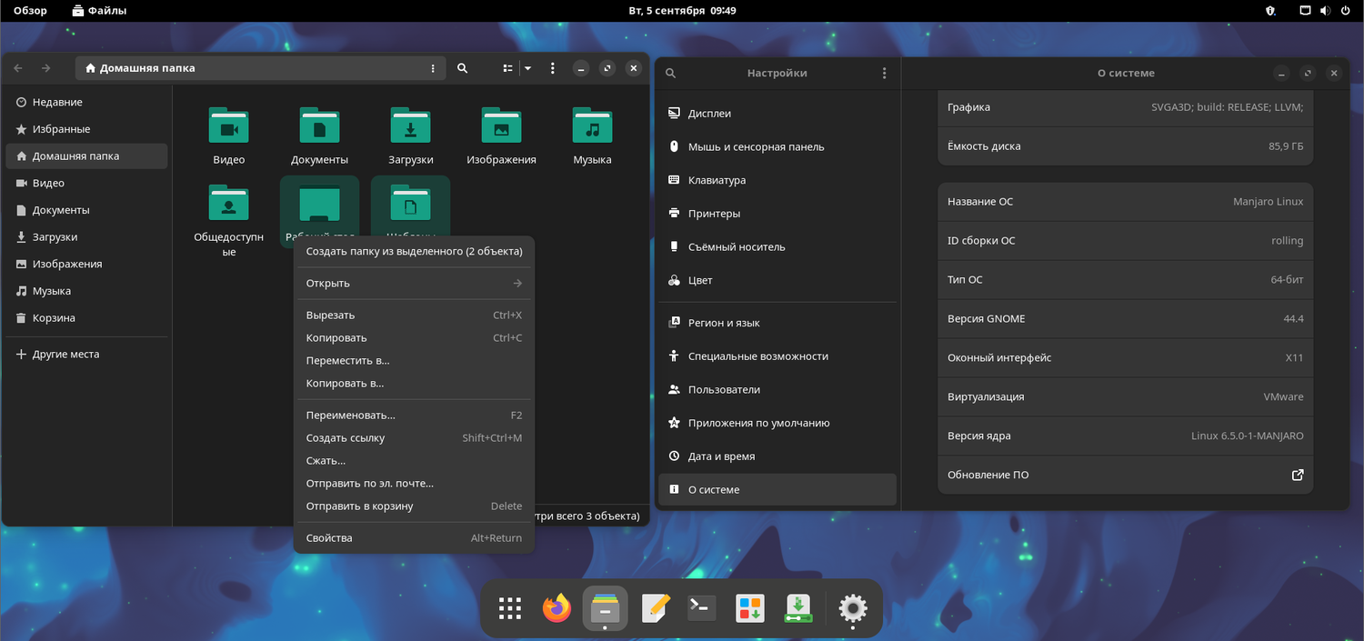The height and width of the screenshot is (641, 1364).
Task: Open Terminal from the dock
Action: (701, 608)
